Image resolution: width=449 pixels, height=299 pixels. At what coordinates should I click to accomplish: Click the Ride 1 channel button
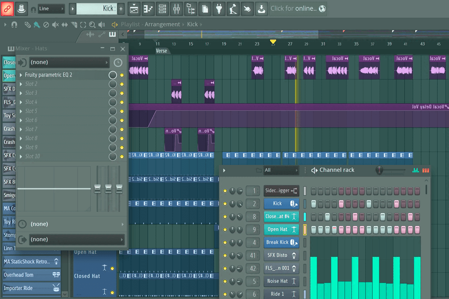pos(281,294)
